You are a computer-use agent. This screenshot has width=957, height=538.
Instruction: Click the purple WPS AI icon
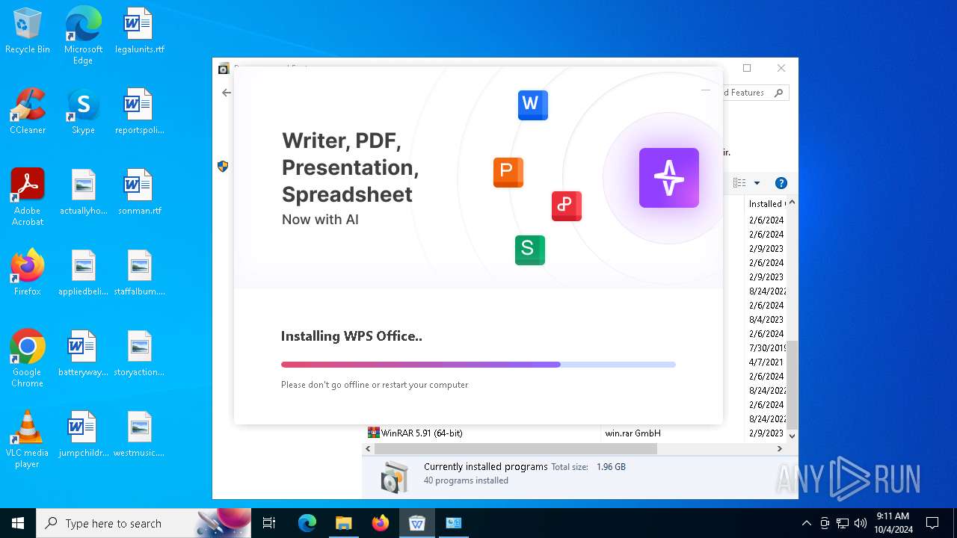pos(668,178)
